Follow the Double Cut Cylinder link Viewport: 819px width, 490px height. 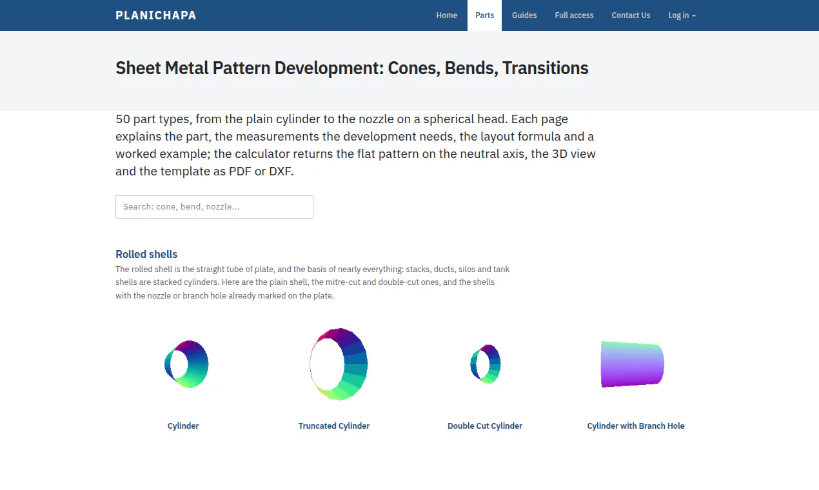click(x=485, y=426)
